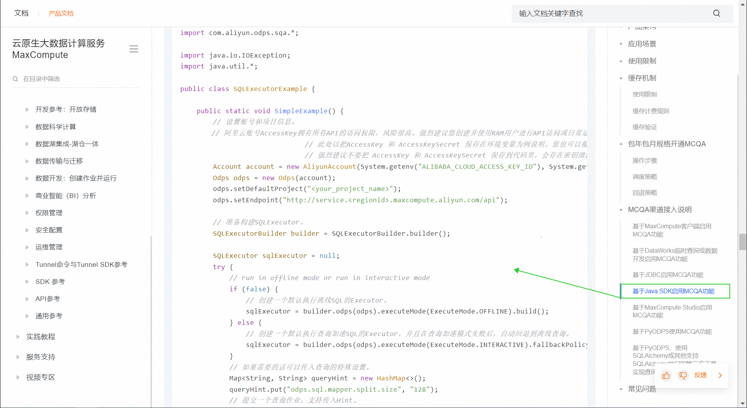Jump to 缓存机制 outline entry
This screenshot has height=408, width=747.
click(642, 78)
